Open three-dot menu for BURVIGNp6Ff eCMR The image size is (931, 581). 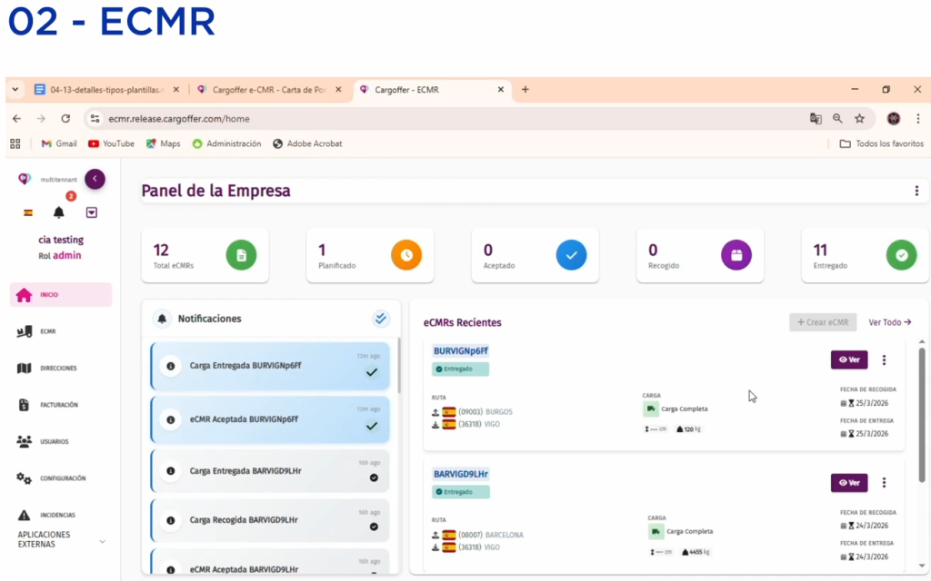click(x=884, y=360)
